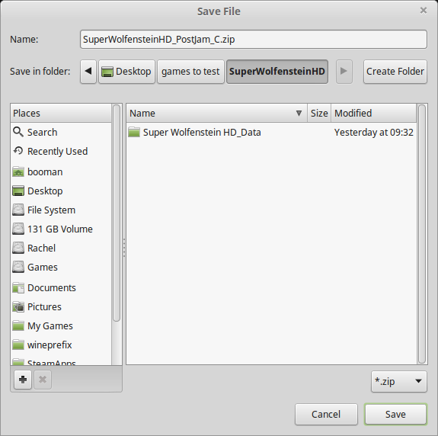The image size is (438, 436).
Task: Add current folder to bookmarks with plus button
Action: pyautogui.click(x=23, y=380)
